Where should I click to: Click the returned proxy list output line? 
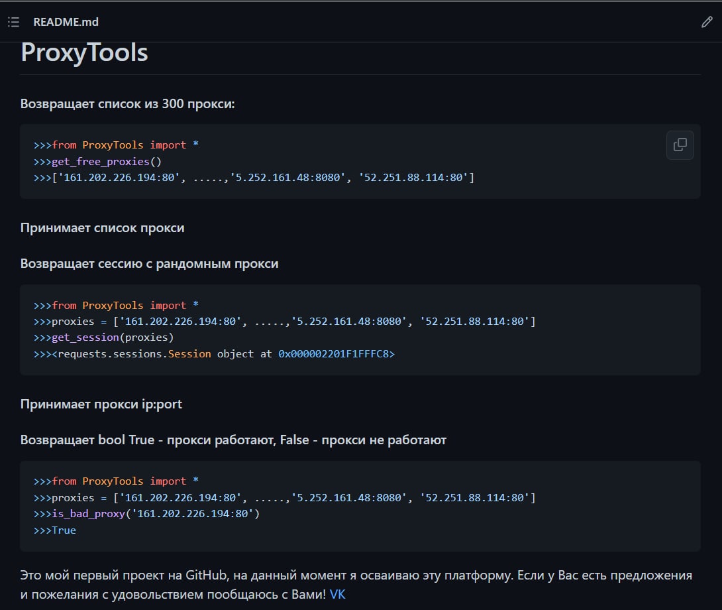click(254, 178)
